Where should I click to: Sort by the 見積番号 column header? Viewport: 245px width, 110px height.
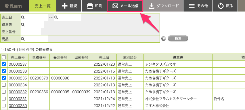39,58
